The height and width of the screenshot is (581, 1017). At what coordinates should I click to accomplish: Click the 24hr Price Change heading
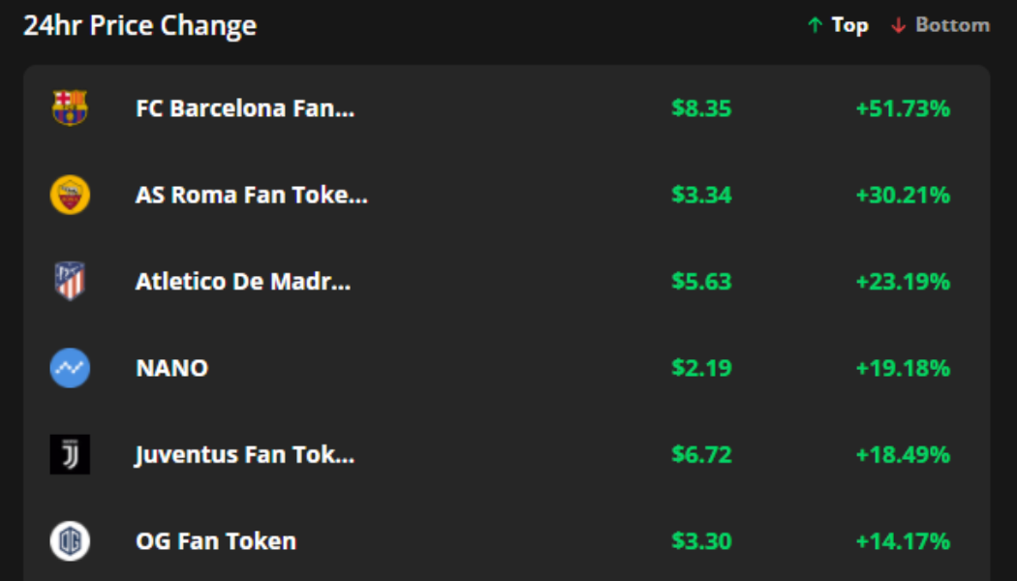(x=140, y=25)
